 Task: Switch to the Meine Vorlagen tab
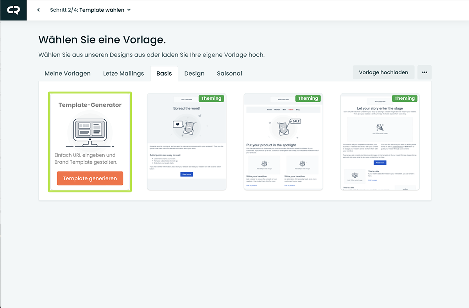(68, 74)
